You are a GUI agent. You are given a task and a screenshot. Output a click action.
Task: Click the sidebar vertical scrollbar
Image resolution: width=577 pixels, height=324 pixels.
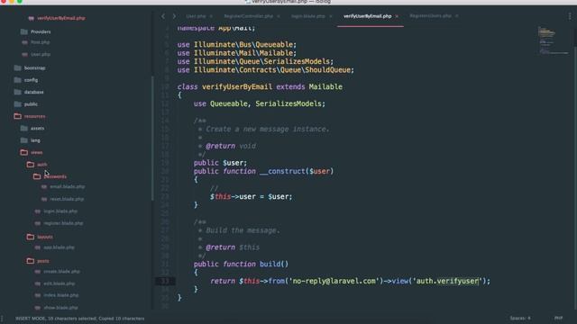point(152,138)
